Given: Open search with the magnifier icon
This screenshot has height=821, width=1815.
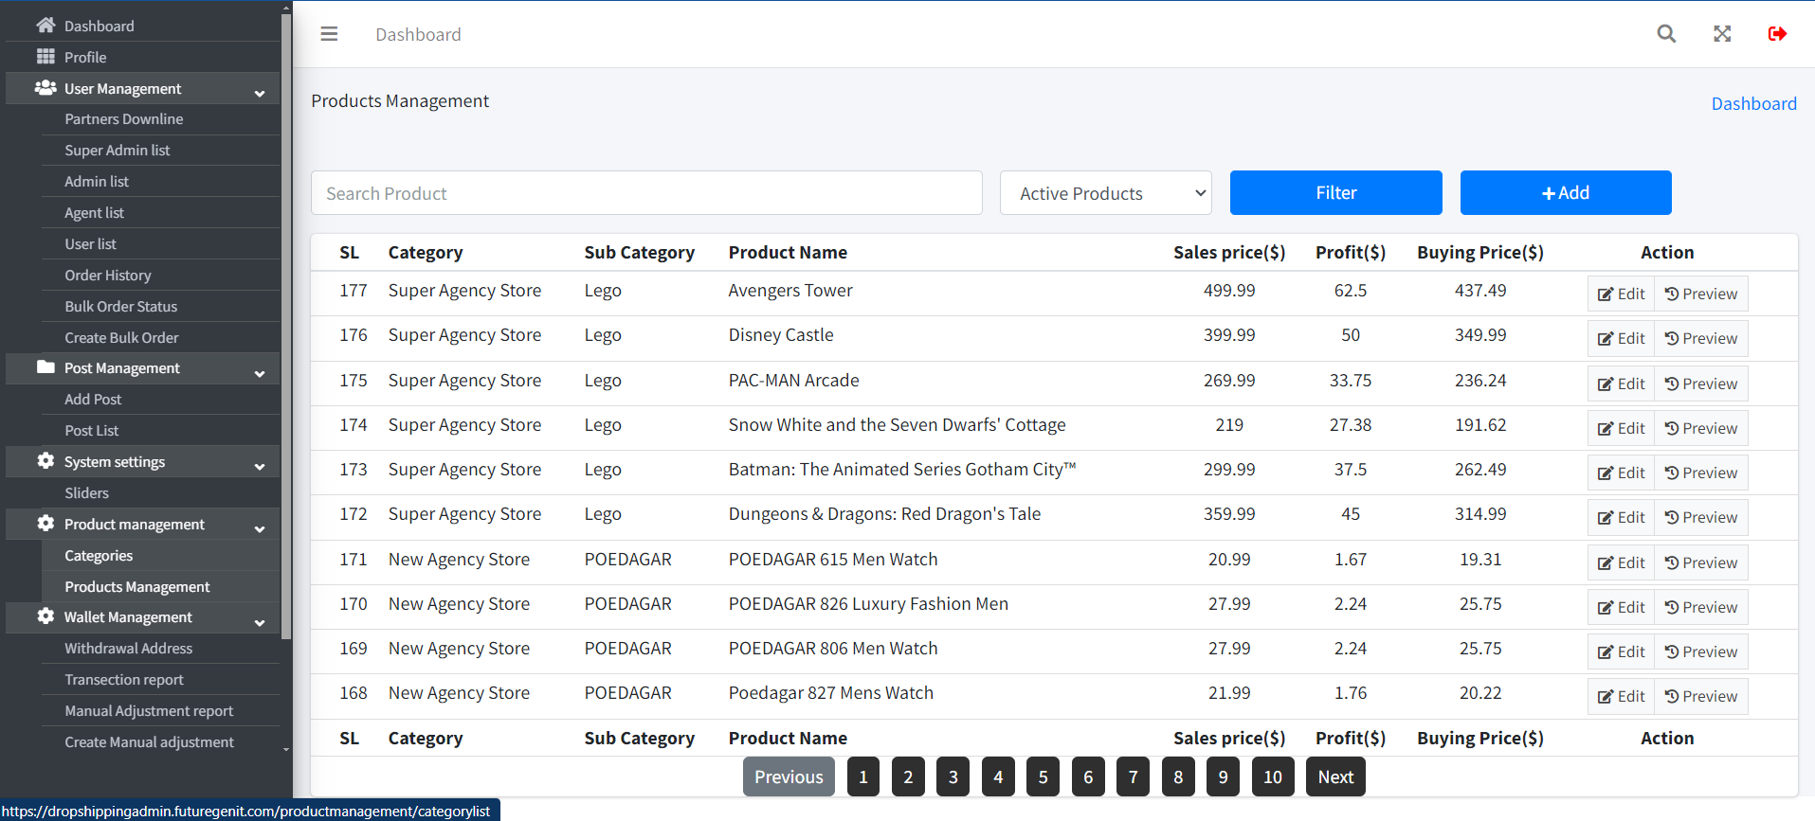Looking at the screenshot, I should pos(1665,34).
